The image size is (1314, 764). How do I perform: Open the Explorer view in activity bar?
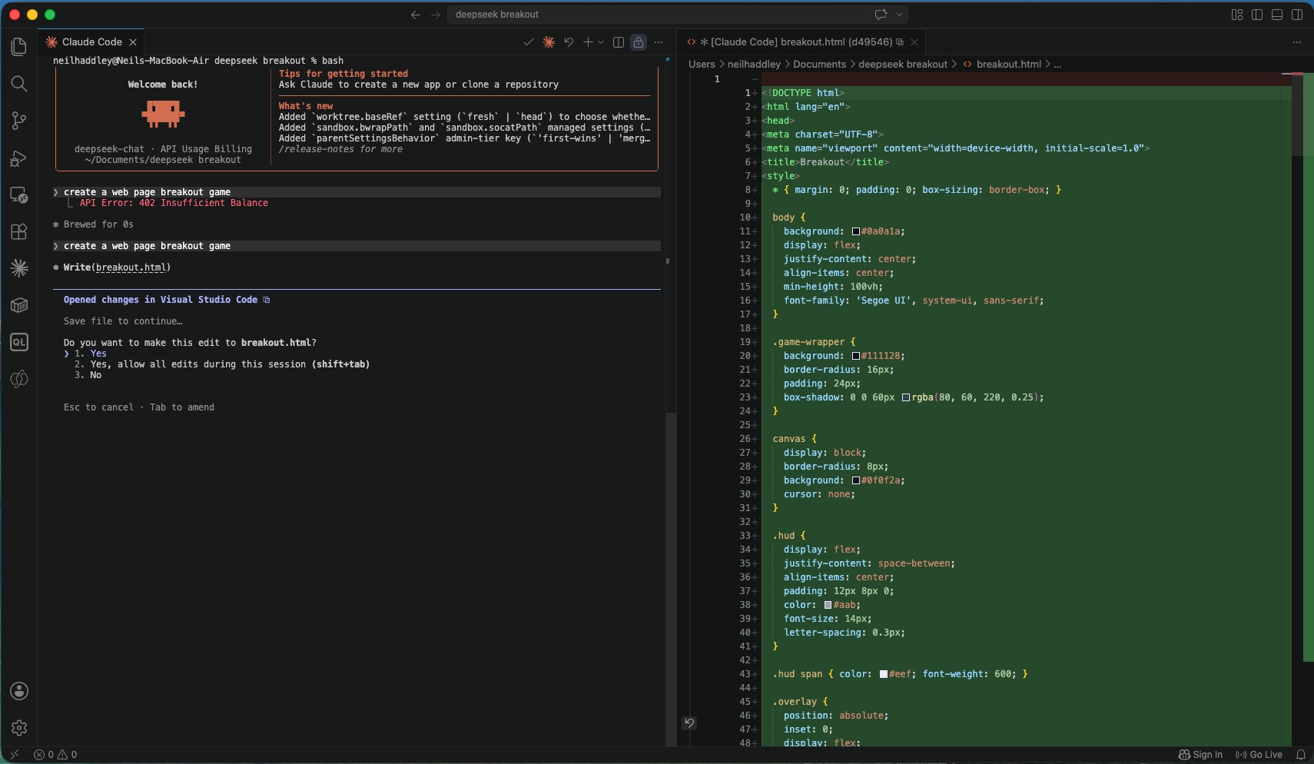[x=19, y=47]
